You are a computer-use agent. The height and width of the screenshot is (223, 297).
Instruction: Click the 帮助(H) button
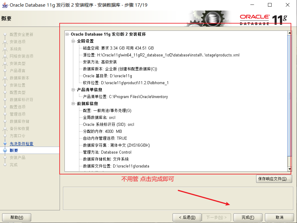click(16, 217)
